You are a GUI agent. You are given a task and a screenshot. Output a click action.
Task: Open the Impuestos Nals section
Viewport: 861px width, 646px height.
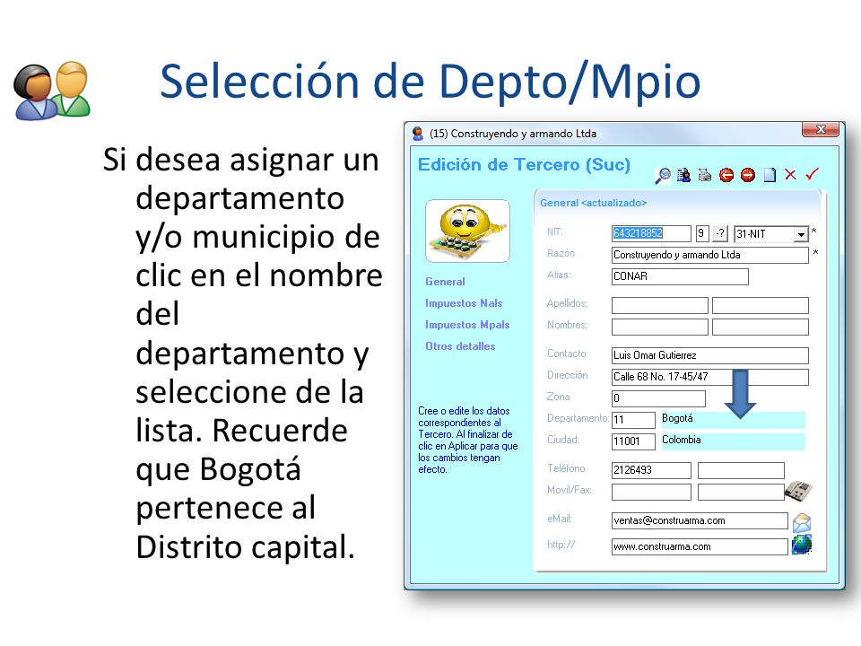click(x=464, y=303)
